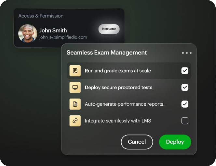Click the Instructor role badge
Image resolution: width=216 pixels, height=166 pixels.
[x=109, y=29]
